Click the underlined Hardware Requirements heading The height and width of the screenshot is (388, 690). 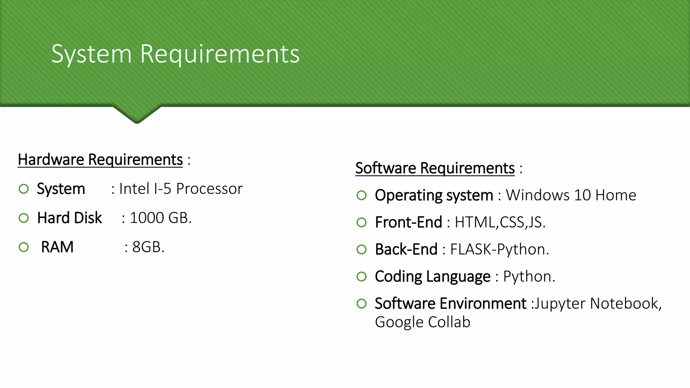point(100,160)
